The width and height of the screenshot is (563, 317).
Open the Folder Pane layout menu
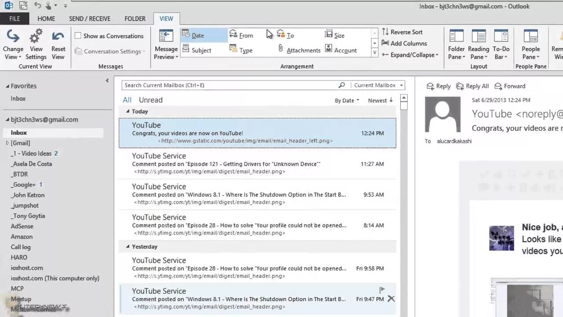click(457, 45)
